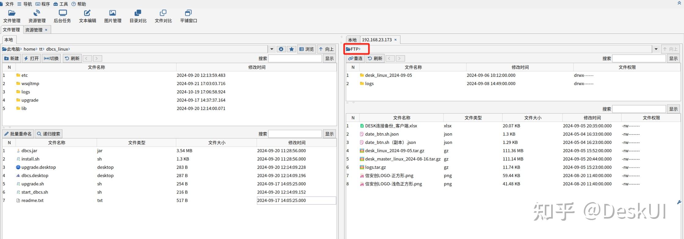Refresh the local pane with 刷新 beside 切换
684x239 pixels.
coord(72,59)
